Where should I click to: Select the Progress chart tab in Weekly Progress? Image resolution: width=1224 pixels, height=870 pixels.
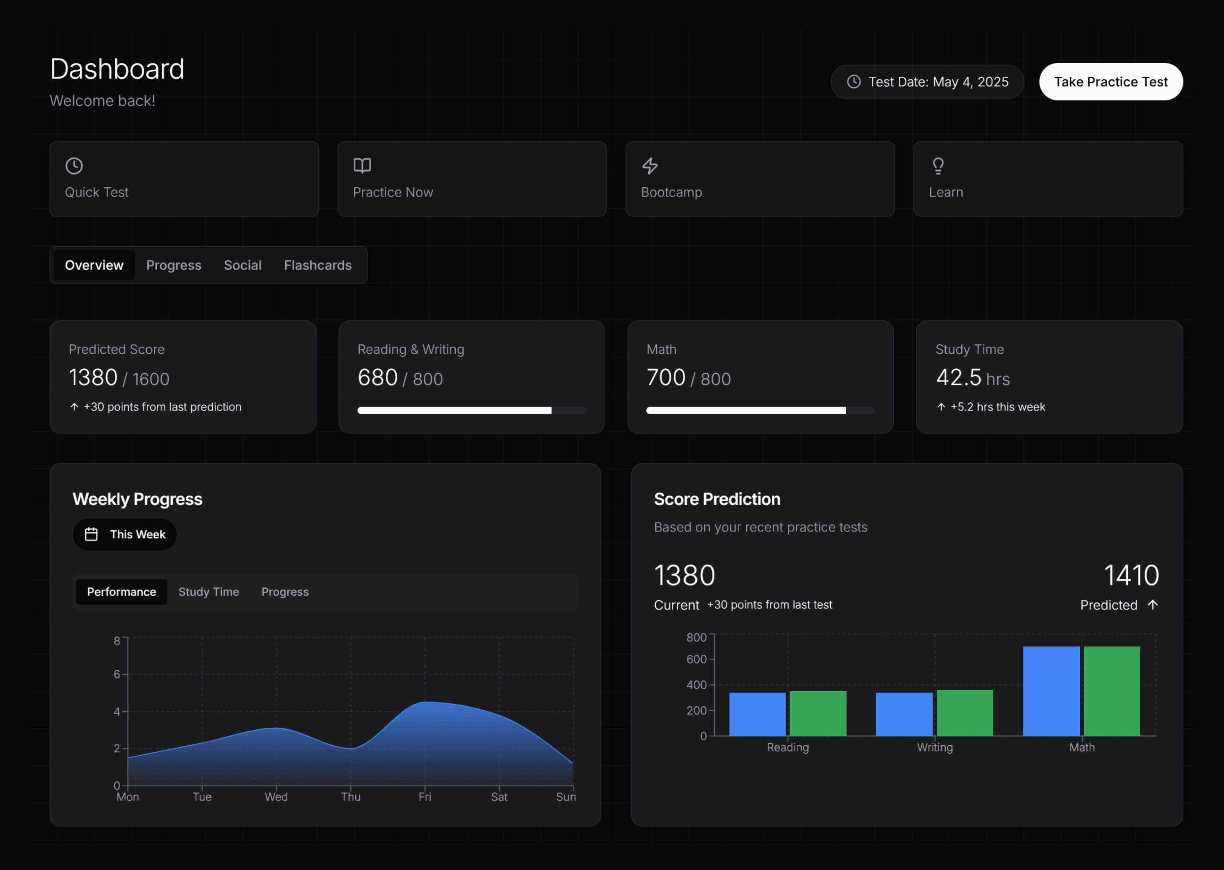(285, 592)
